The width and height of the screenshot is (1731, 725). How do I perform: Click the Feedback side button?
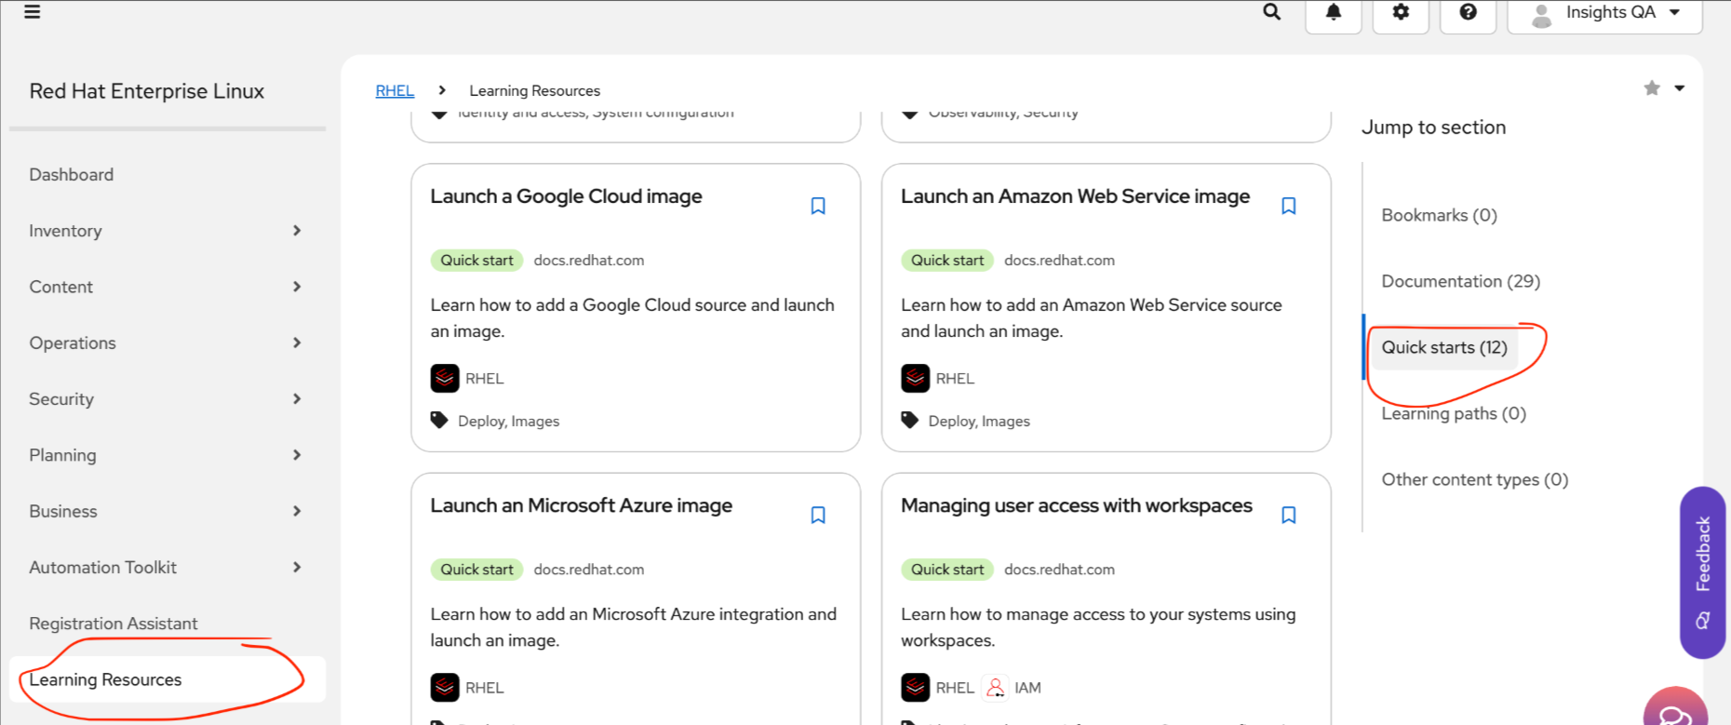pos(1702,571)
